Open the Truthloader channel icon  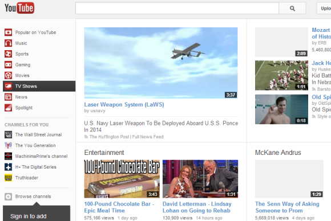click(8, 178)
